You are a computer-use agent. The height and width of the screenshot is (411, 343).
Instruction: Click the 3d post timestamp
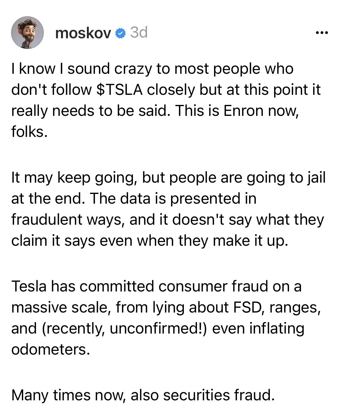click(x=139, y=32)
